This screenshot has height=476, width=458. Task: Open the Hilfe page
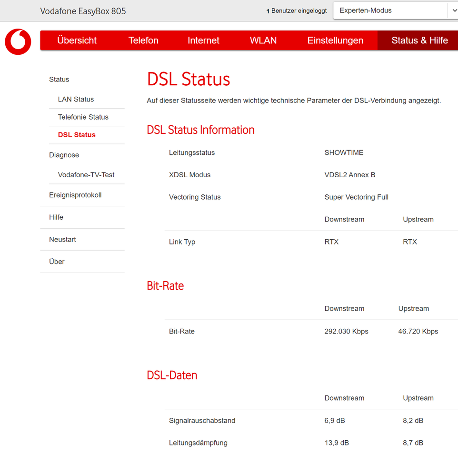tap(56, 217)
